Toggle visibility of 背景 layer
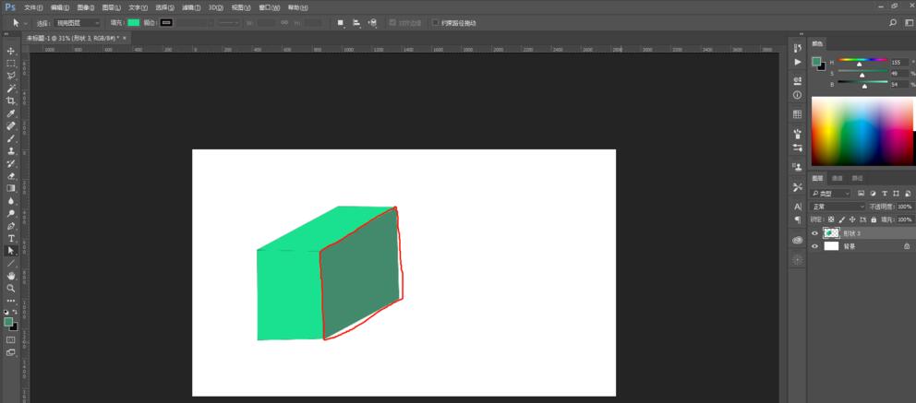Viewport: 916px width, 403px height. pos(814,246)
